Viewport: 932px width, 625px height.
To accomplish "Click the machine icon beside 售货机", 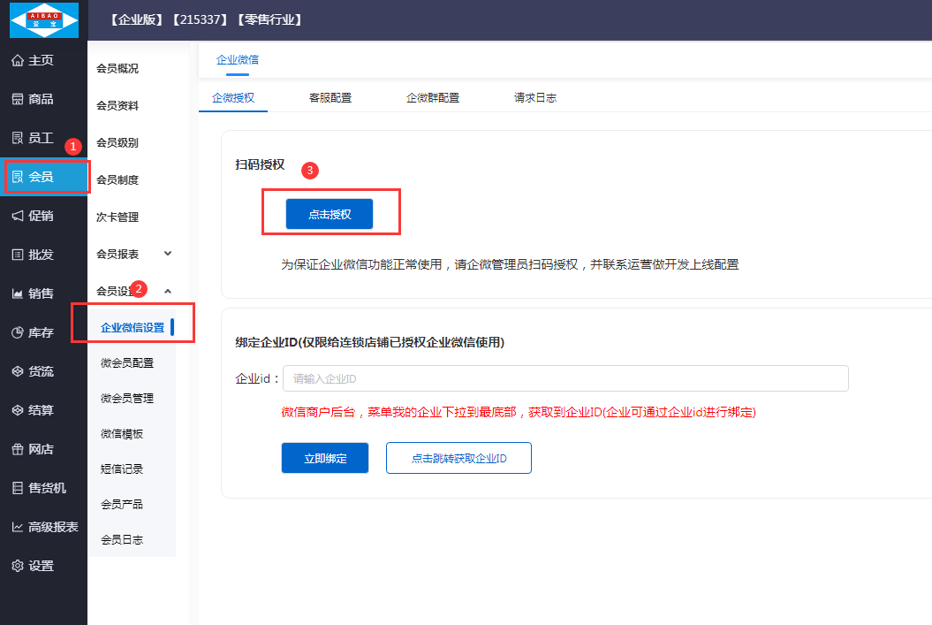I will [x=18, y=488].
